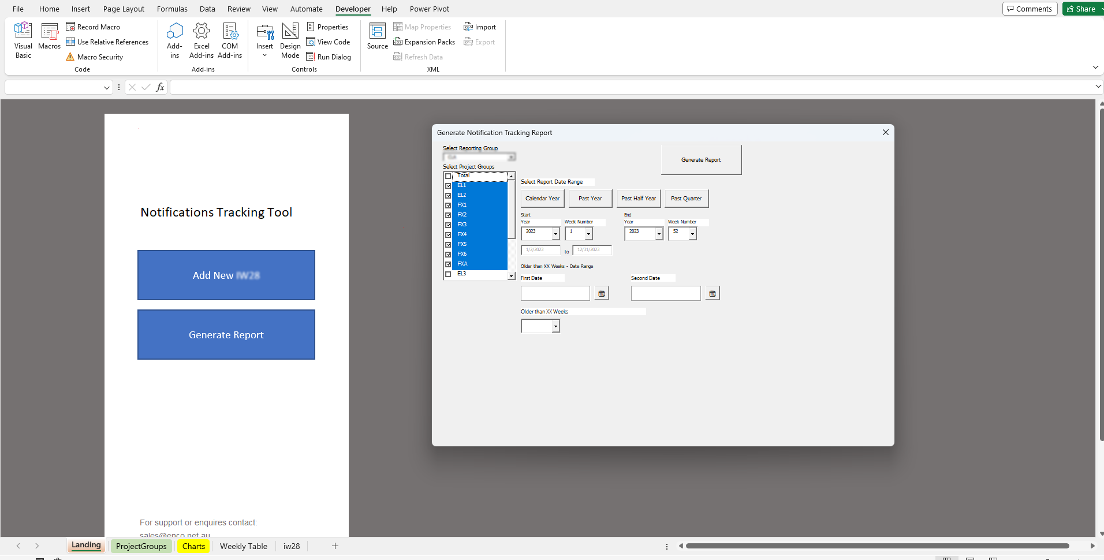Open the Weekly Table sheet tab
Image resolution: width=1104 pixels, height=560 pixels.
click(244, 546)
